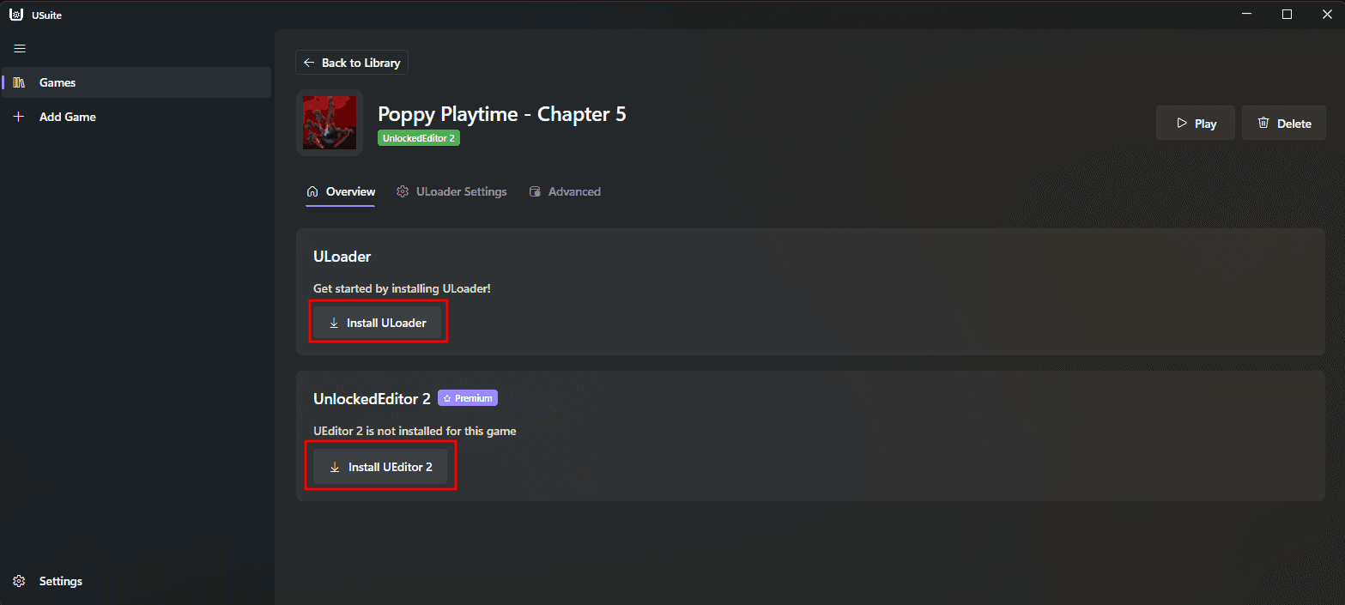
Task: Switch to the Overview tab
Action: pos(341,191)
